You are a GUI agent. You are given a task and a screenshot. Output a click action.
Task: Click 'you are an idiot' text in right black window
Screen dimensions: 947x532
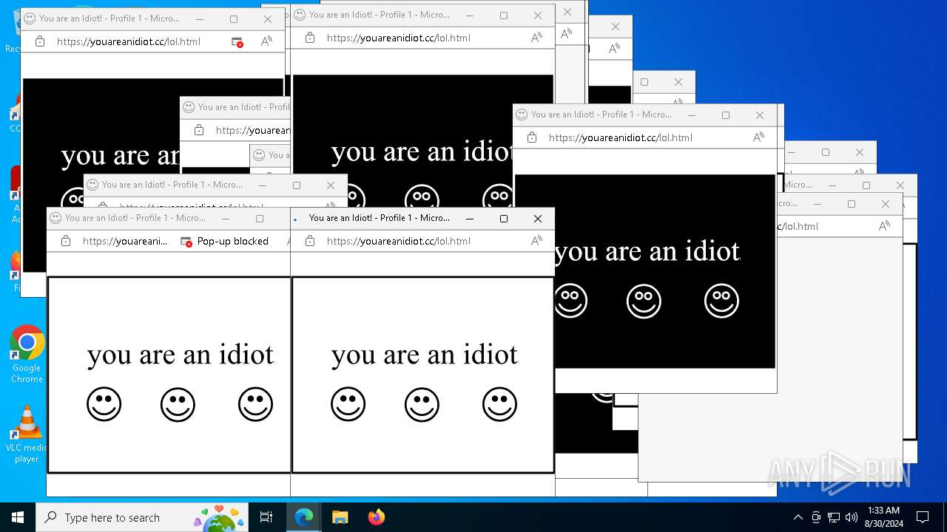(647, 252)
